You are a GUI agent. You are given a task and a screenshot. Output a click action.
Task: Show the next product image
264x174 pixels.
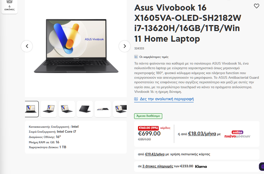coord(125,46)
